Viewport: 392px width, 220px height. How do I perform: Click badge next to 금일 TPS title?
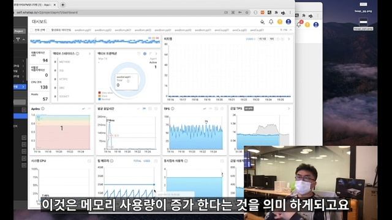[249, 109]
